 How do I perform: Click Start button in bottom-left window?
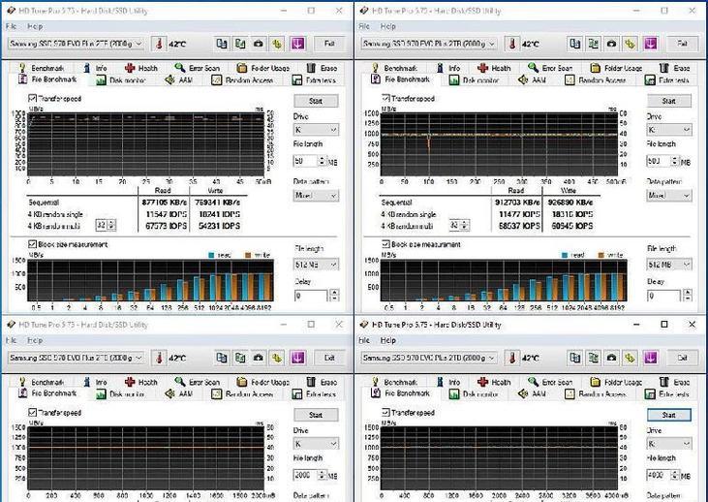point(316,415)
